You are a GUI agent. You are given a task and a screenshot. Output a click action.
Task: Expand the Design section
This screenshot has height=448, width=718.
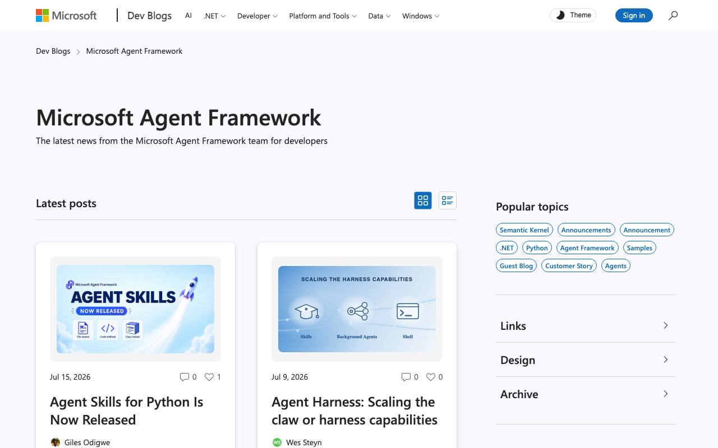[x=586, y=360]
